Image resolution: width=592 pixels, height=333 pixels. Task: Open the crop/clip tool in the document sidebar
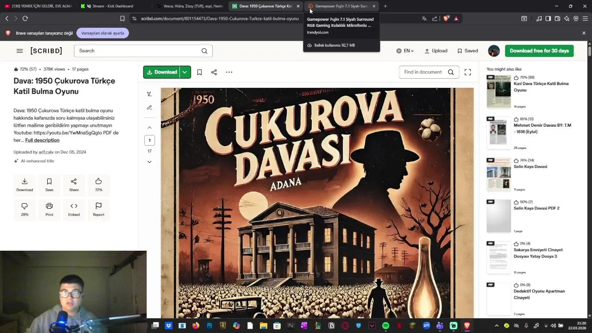(149, 94)
